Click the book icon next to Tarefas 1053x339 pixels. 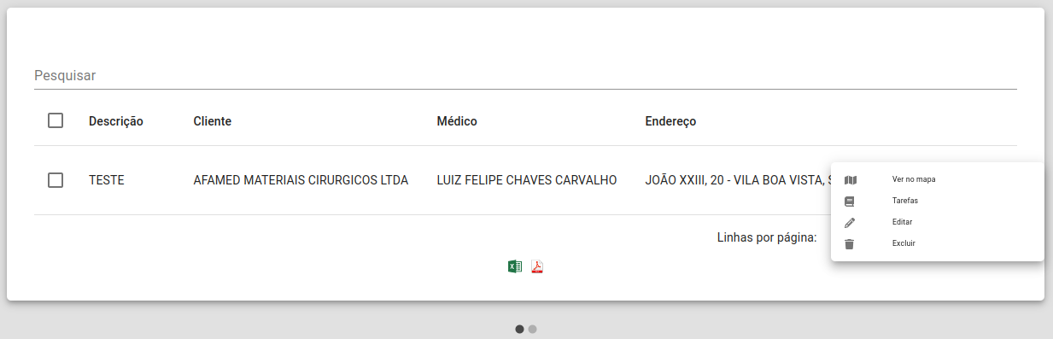tap(850, 202)
